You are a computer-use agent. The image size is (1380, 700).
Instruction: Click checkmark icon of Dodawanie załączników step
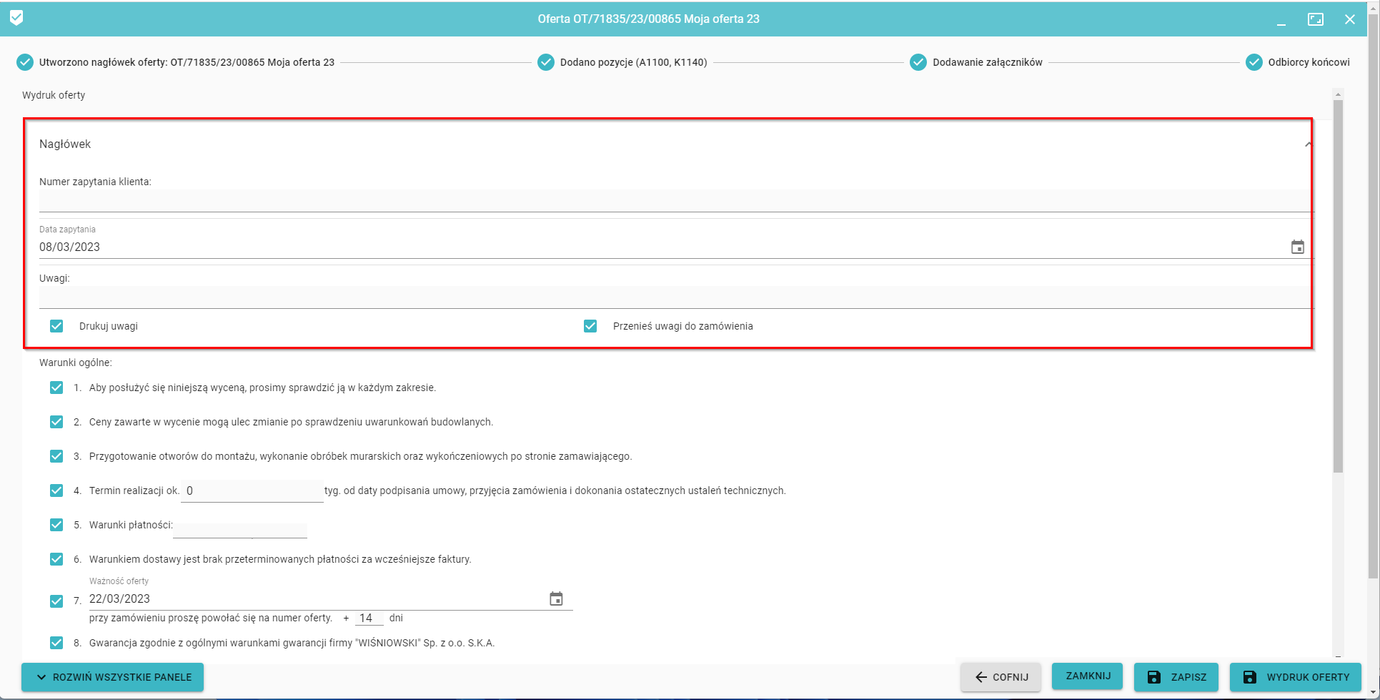tap(918, 62)
